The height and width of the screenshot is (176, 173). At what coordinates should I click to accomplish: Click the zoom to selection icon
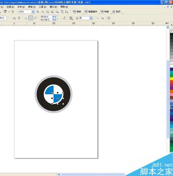47,12
